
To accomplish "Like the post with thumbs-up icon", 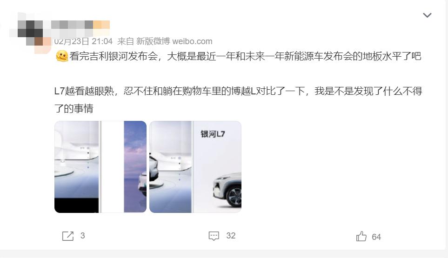I will 361,236.
